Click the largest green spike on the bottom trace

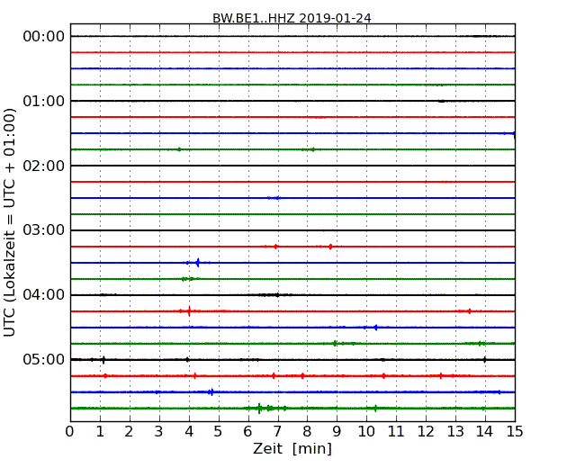pos(259,409)
